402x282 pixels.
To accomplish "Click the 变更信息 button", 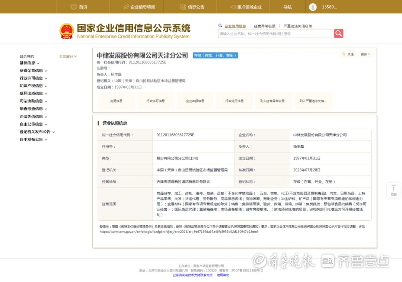I will click(x=116, y=101).
